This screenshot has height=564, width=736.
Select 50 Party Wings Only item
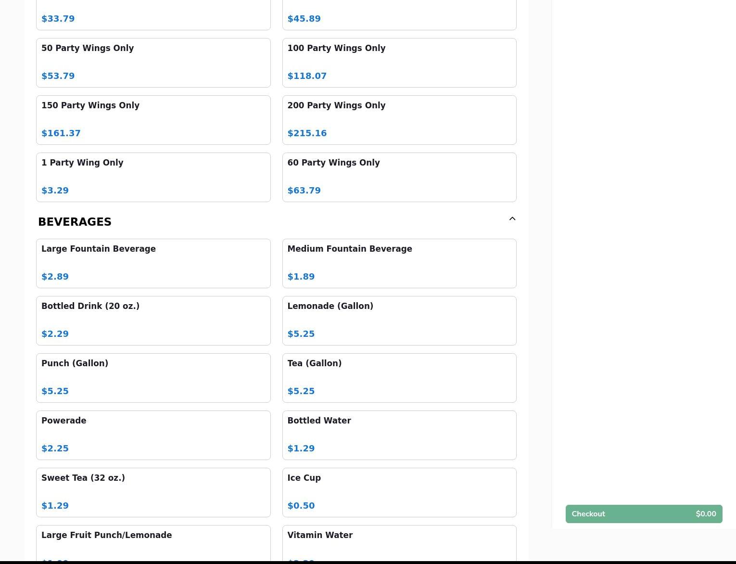pos(153,63)
